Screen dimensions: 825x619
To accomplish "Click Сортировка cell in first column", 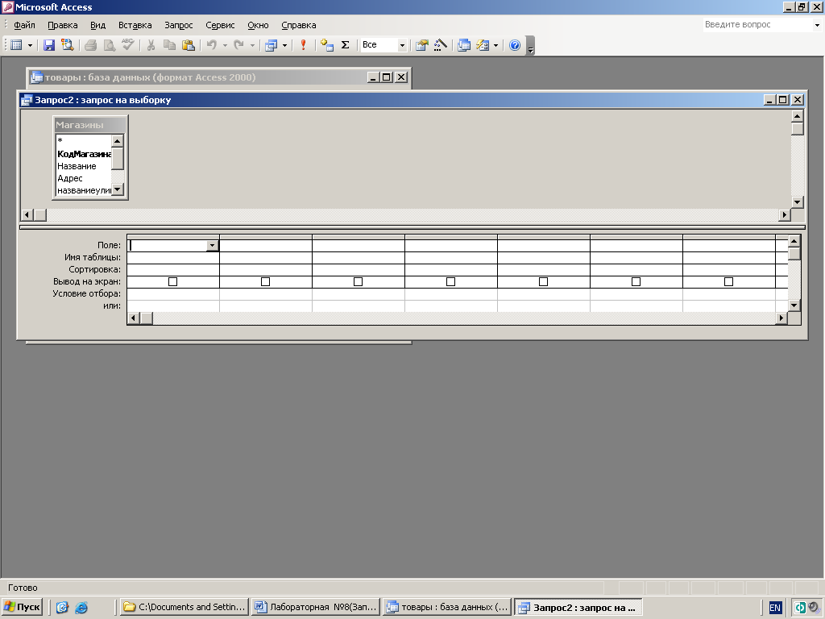I will coord(173,270).
